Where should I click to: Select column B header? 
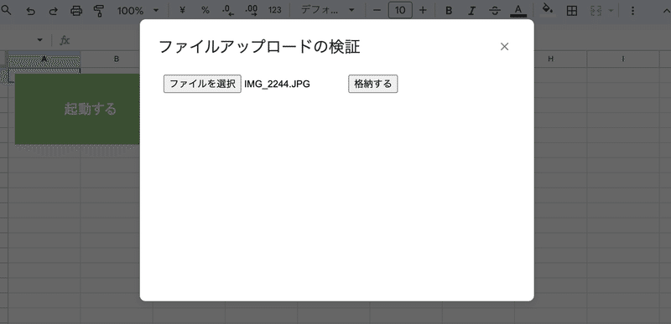tap(117, 59)
